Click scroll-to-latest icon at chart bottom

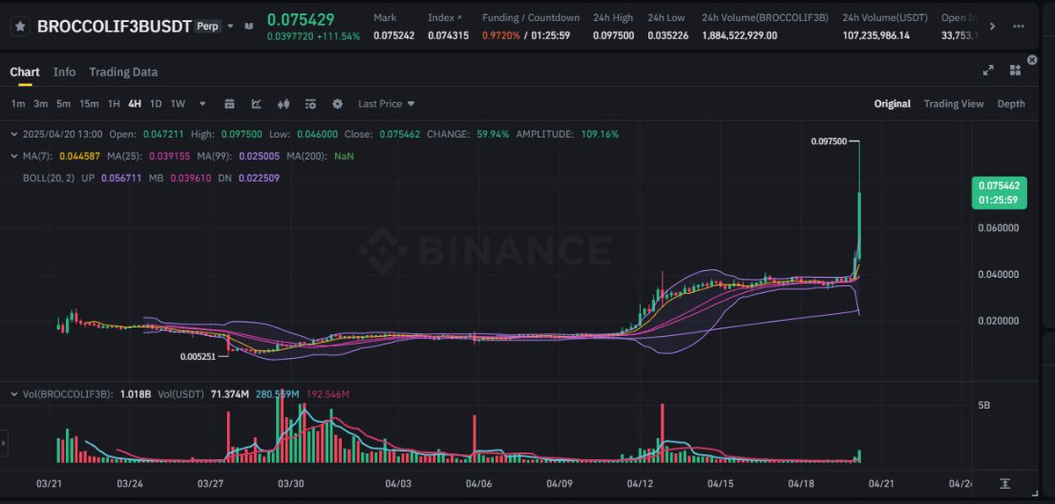click(x=1005, y=484)
